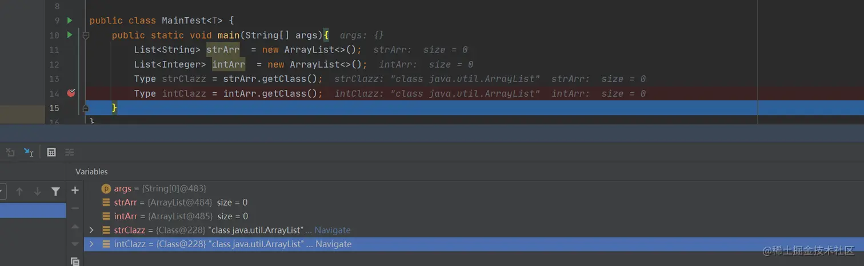Toggle the frames filter funnel icon
864x266 pixels.
tap(55, 192)
